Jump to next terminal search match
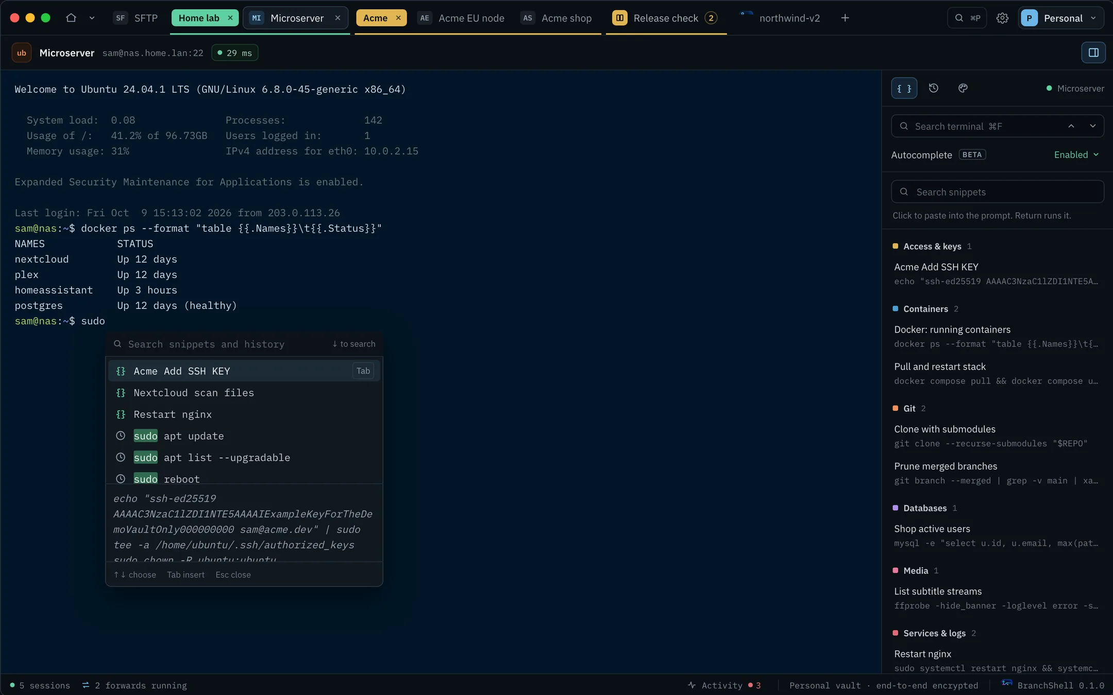 click(x=1092, y=126)
